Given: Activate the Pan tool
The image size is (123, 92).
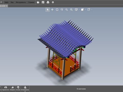Looking at the screenshot, I should pyautogui.click(x=52, y=10).
